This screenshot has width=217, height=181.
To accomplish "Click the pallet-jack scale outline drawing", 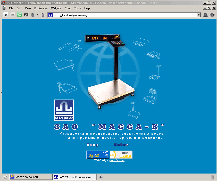I will pyautogui.click(x=70, y=46).
